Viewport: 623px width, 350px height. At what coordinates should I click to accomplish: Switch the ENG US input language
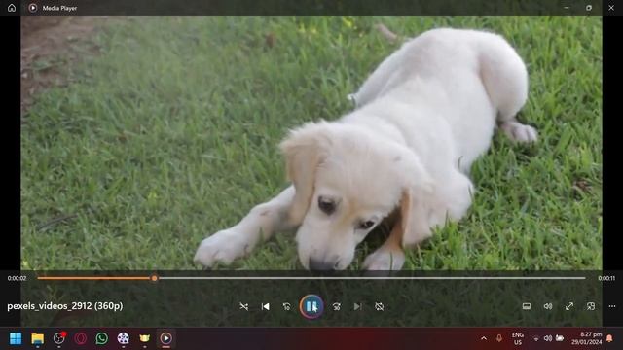[x=518, y=338]
